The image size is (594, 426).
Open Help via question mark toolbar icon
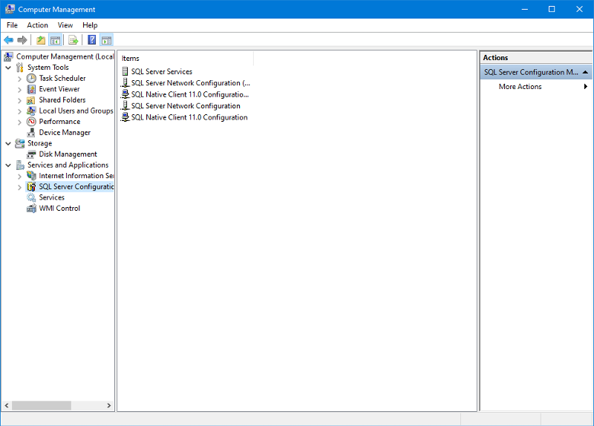(91, 40)
